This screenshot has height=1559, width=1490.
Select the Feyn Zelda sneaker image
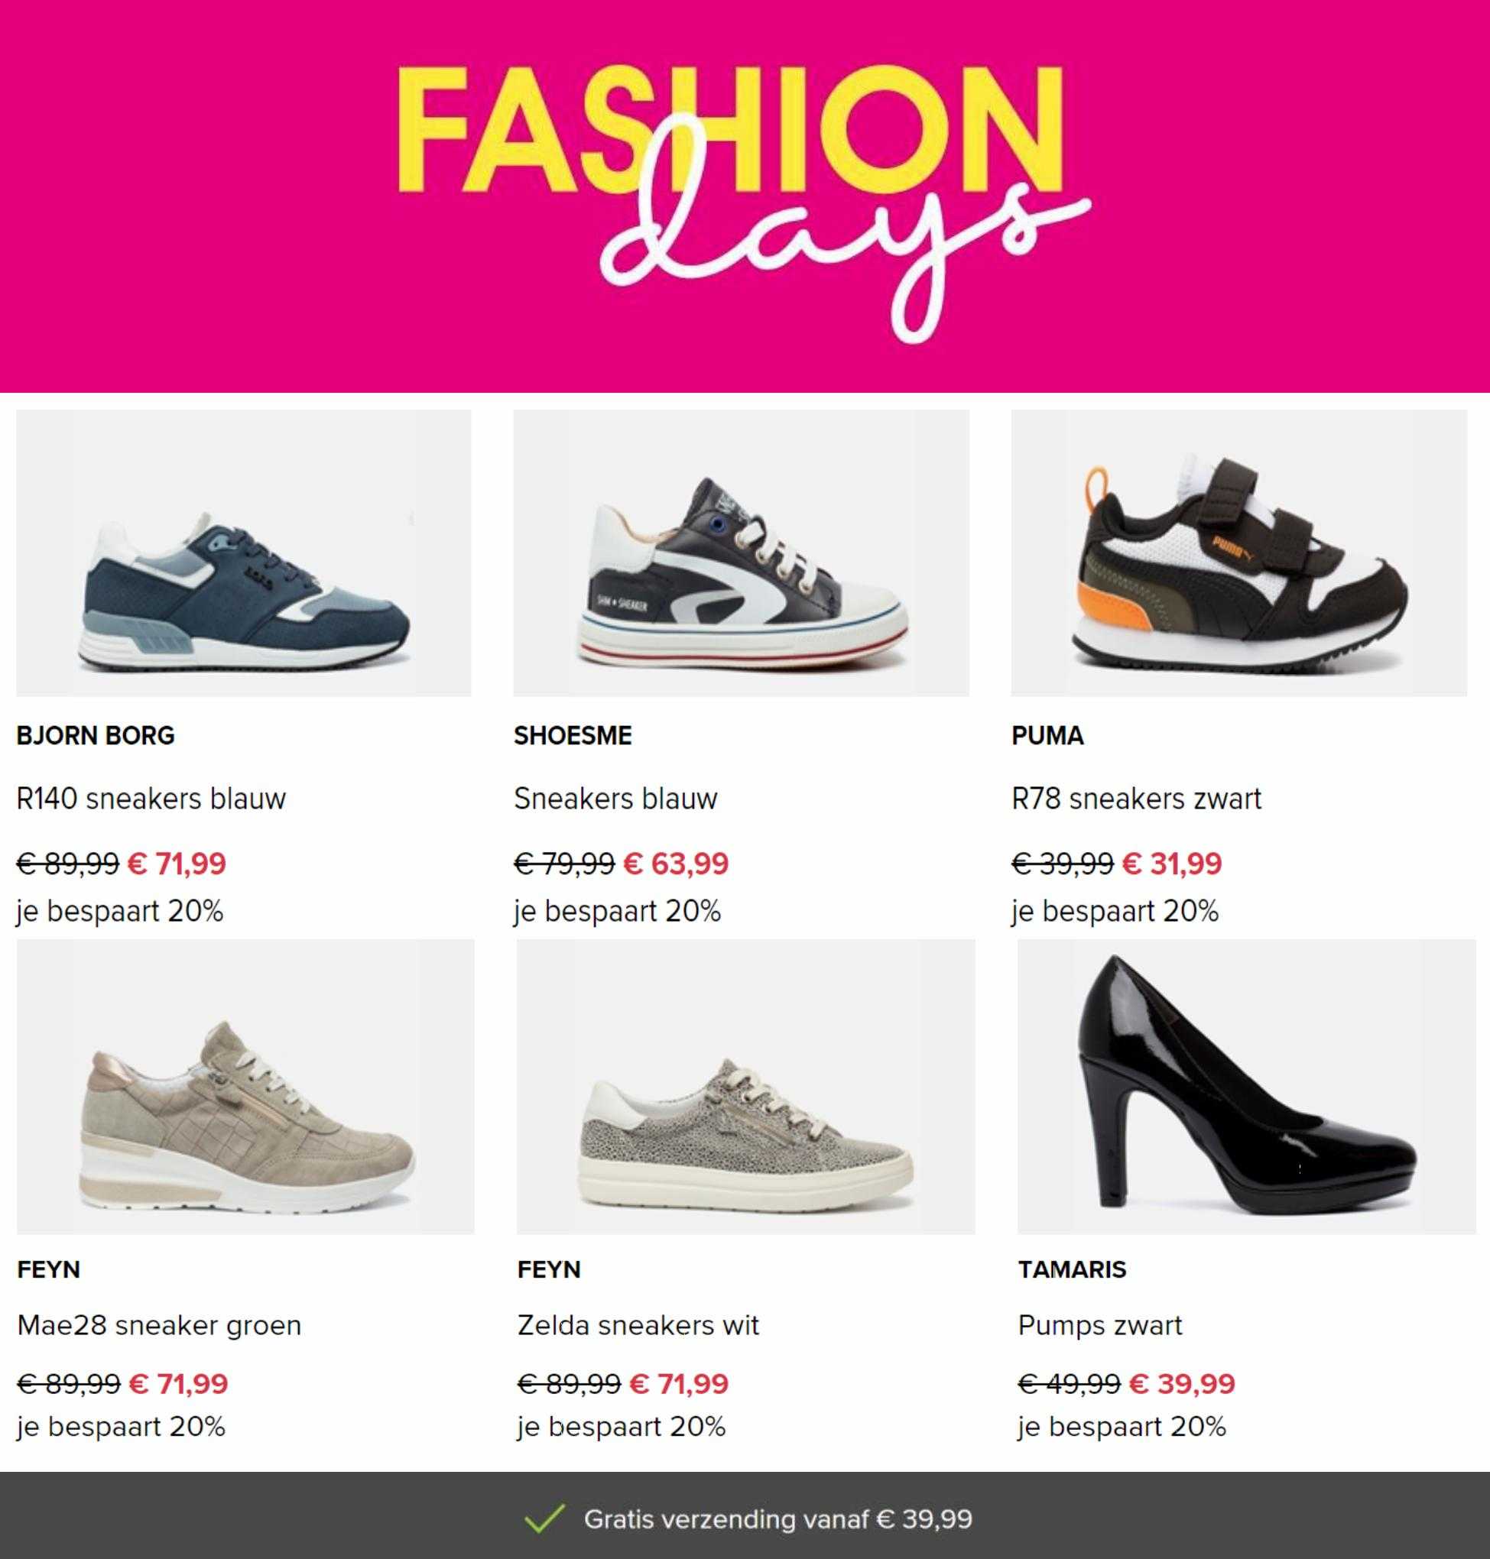pyautogui.click(x=746, y=1086)
